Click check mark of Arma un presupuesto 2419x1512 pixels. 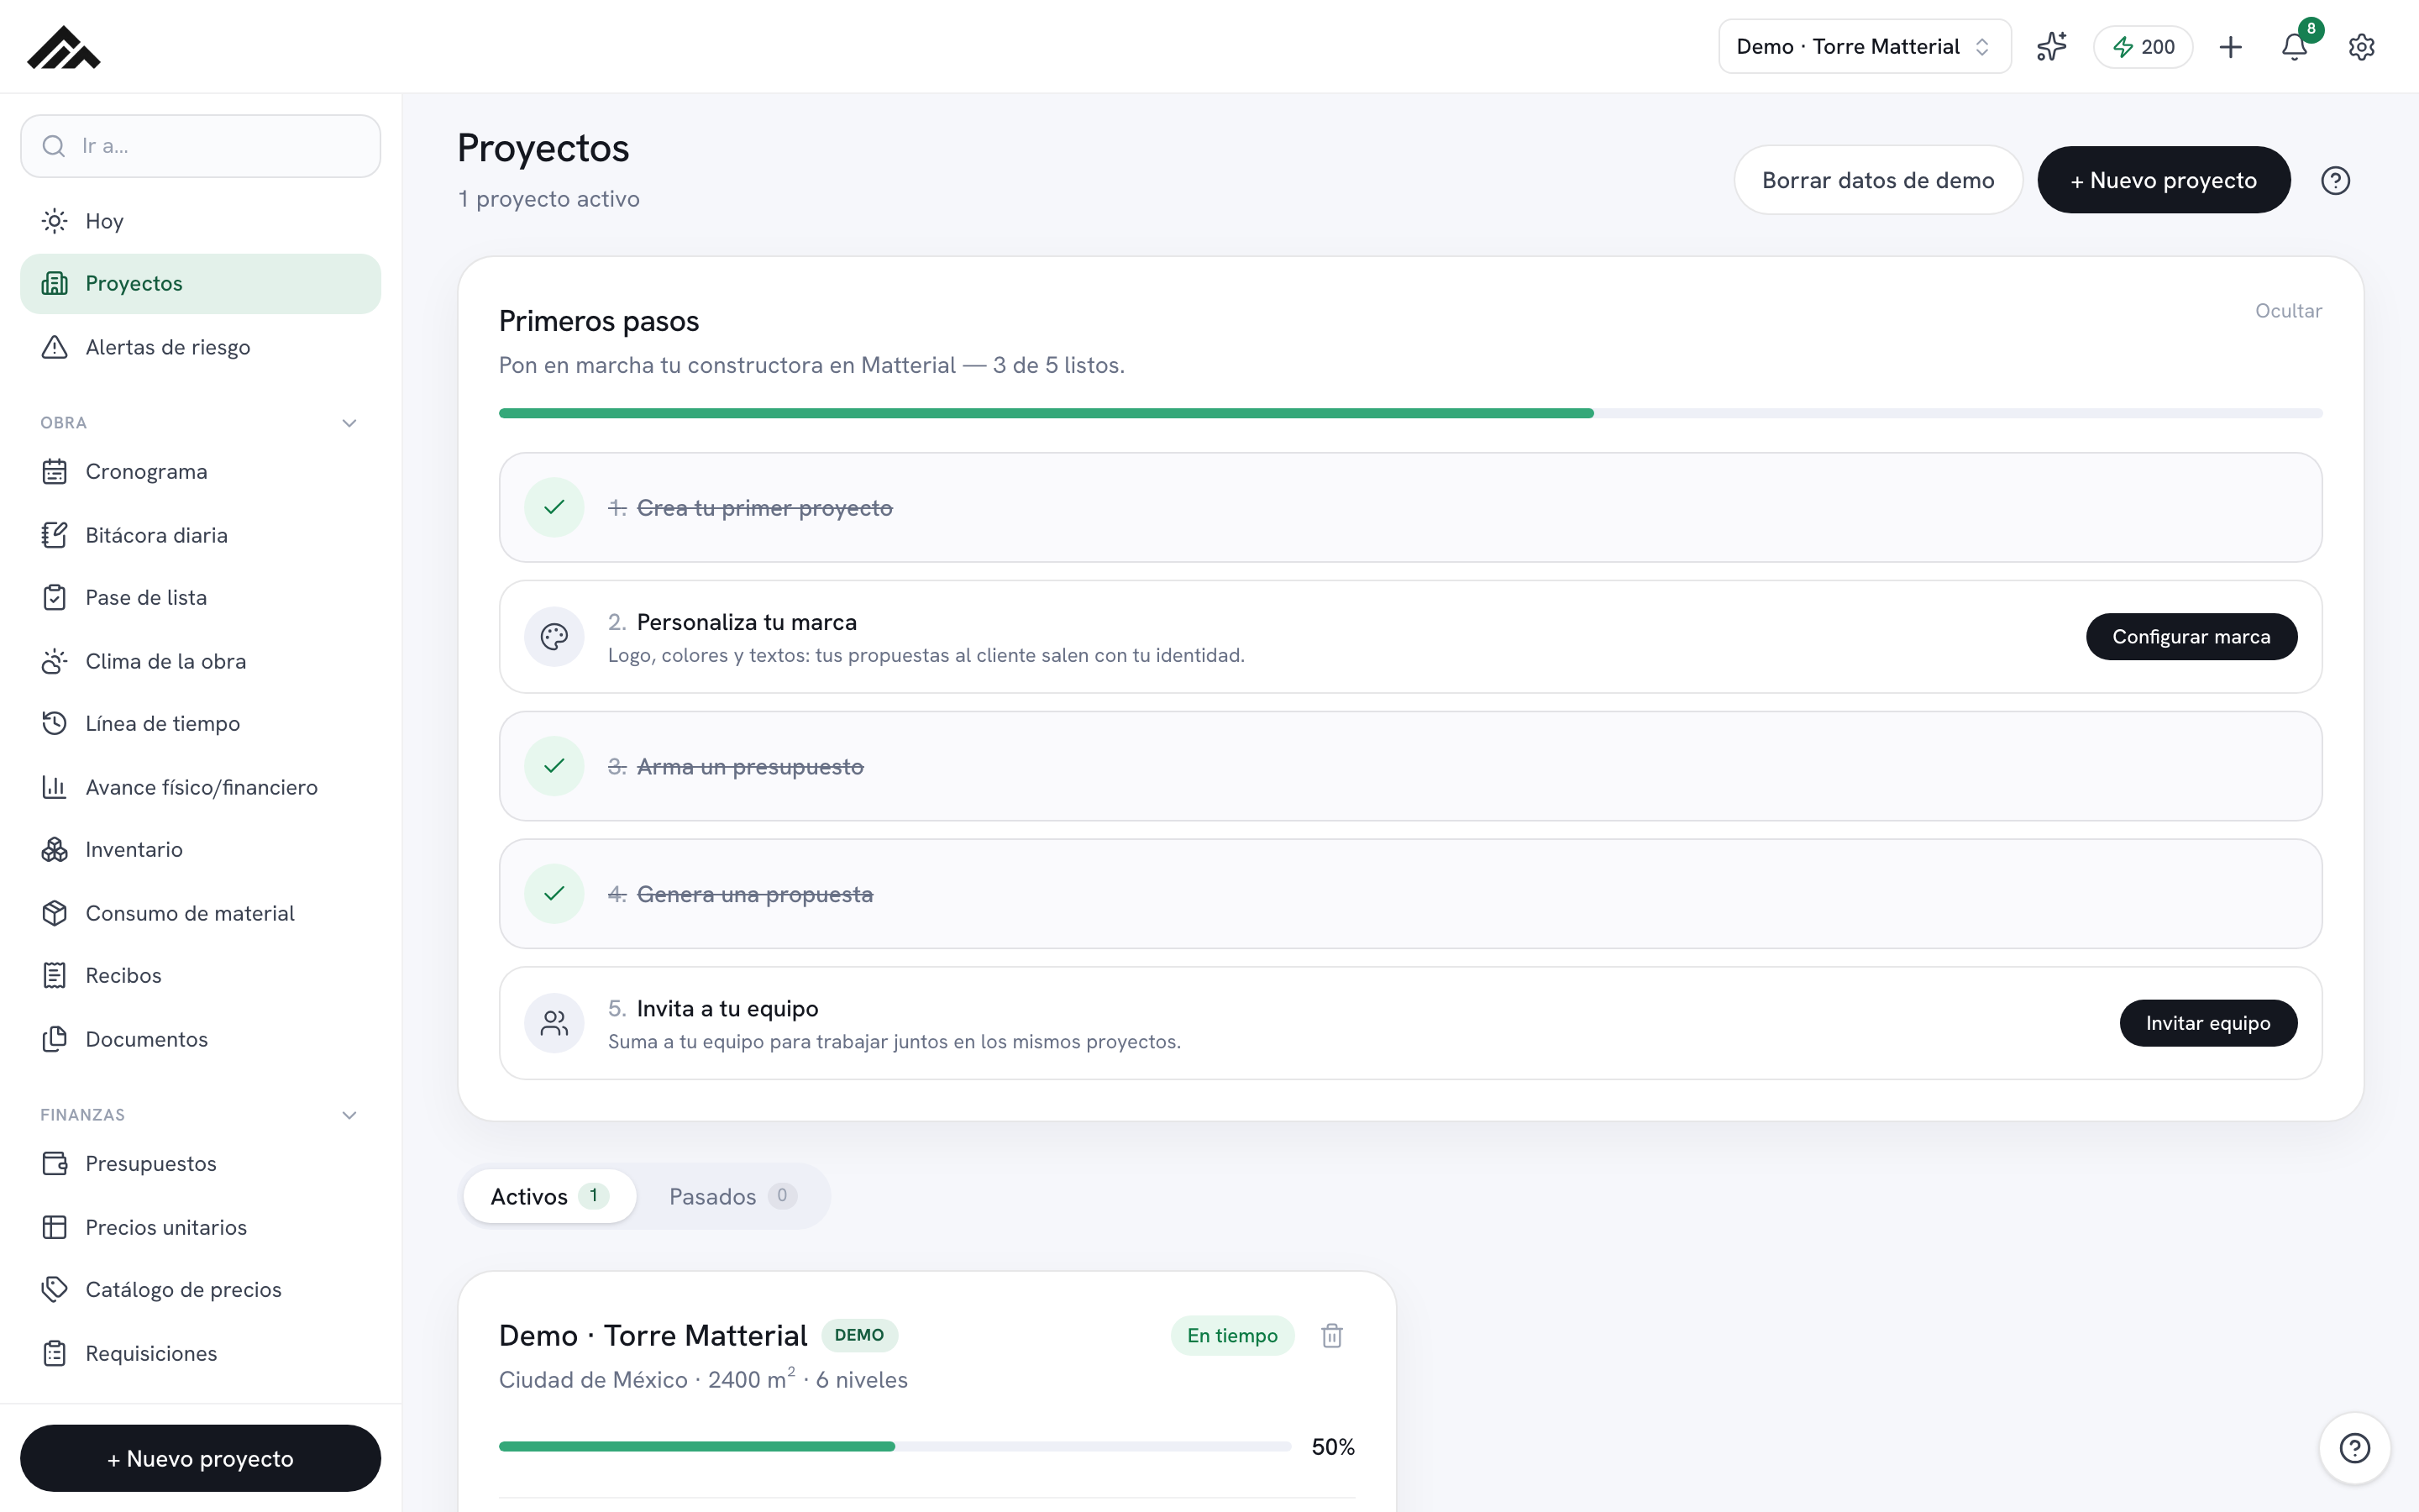click(554, 766)
